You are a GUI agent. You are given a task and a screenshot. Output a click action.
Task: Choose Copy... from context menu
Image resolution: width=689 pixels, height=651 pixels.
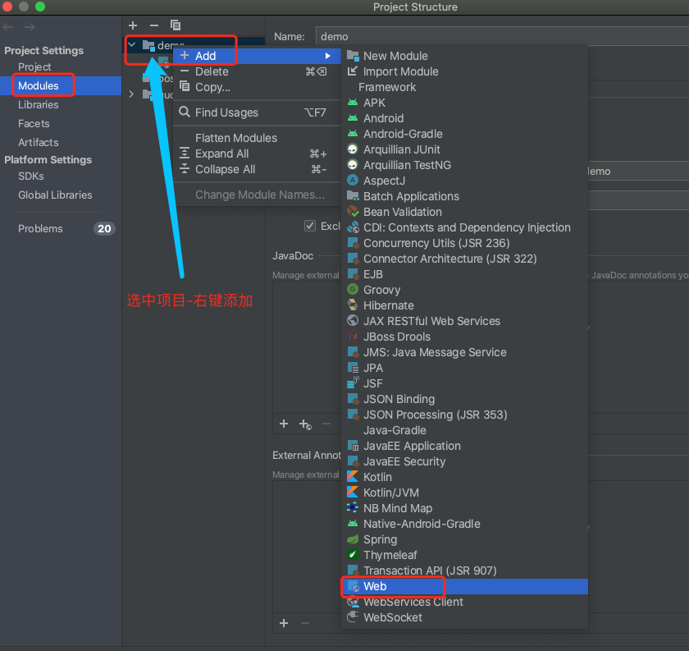click(x=257, y=87)
